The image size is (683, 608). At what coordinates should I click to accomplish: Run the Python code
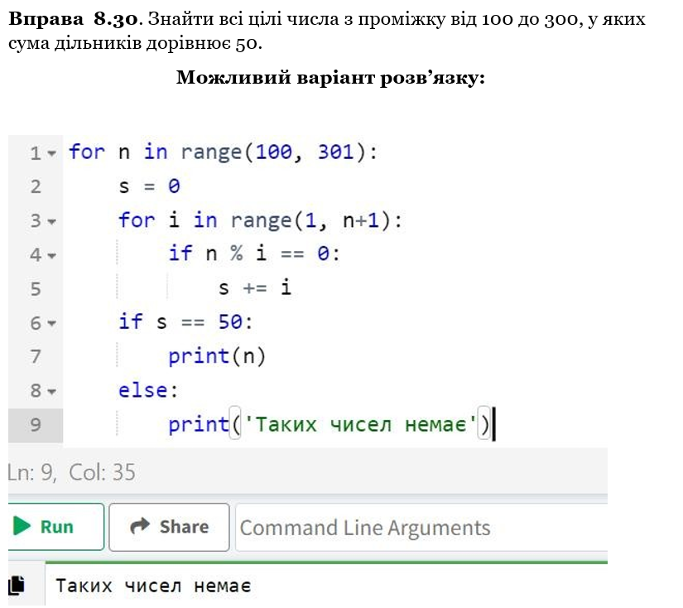(x=55, y=527)
